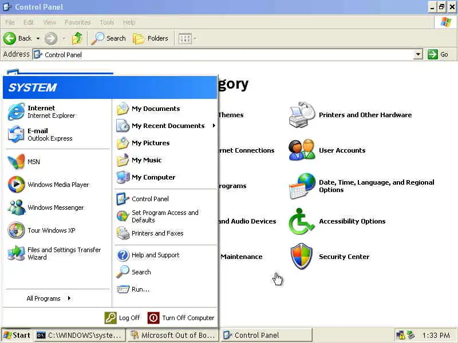Viewport: 458px width, 343px height.
Task: Click the User Accounts people icon
Action: pyautogui.click(x=302, y=150)
